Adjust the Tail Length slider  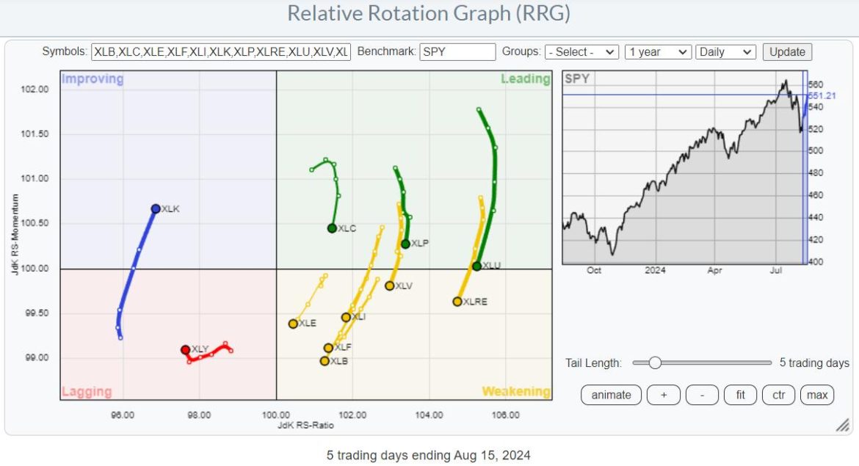click(656, 362)
